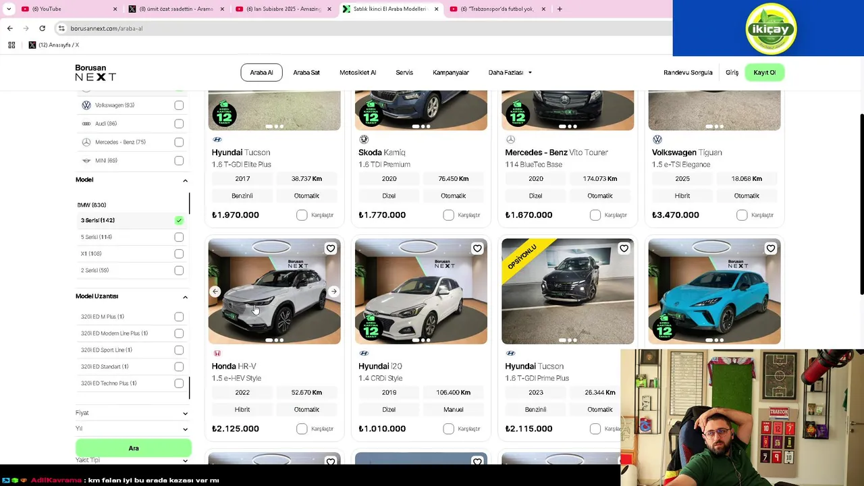The image size is (864, 486).
Task: Favorite the optioned Hyundai Tucson heart icon
Action: click(x=624, y=248)
